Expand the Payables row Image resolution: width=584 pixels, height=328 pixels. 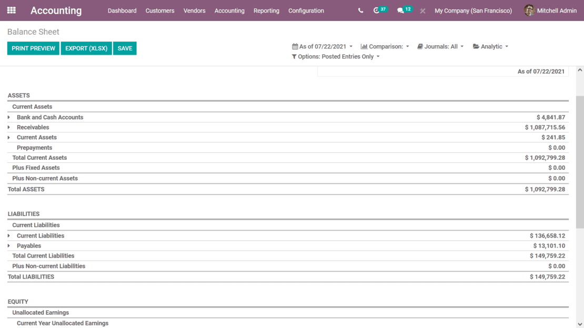click(9, 245)
